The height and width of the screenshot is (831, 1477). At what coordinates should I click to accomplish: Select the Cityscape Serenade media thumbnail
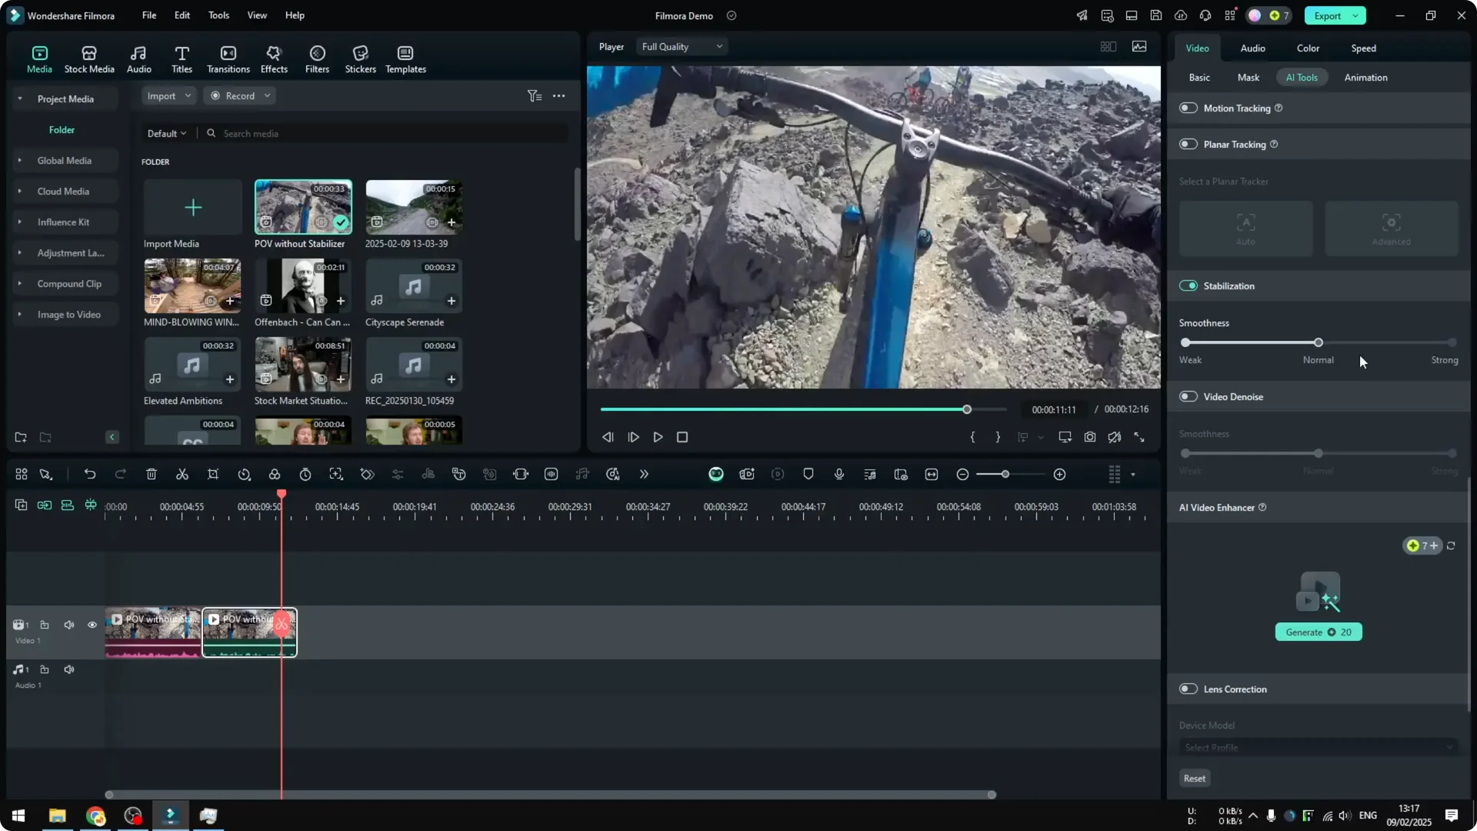point(413,285)
